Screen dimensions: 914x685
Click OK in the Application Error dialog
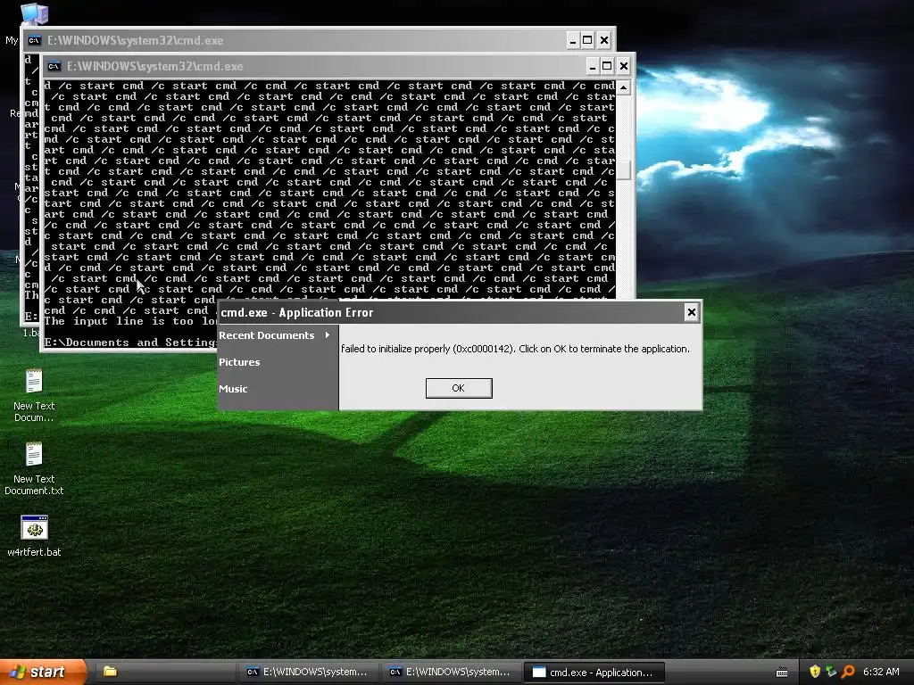click(x=459, y=388)
